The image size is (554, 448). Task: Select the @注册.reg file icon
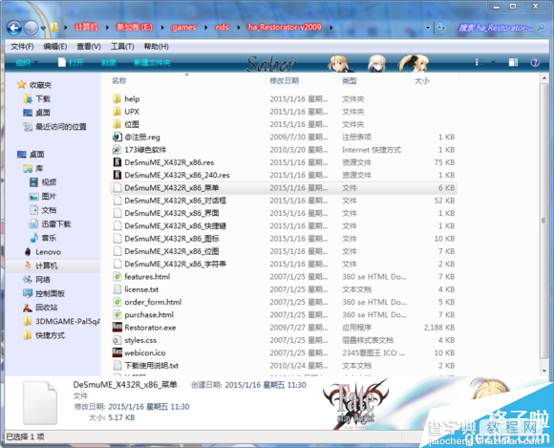point(117,137)
